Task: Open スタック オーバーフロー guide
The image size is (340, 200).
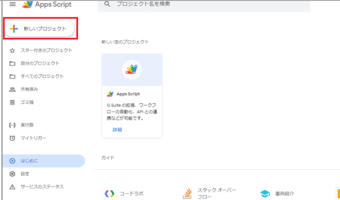Action: coord(216,193)
